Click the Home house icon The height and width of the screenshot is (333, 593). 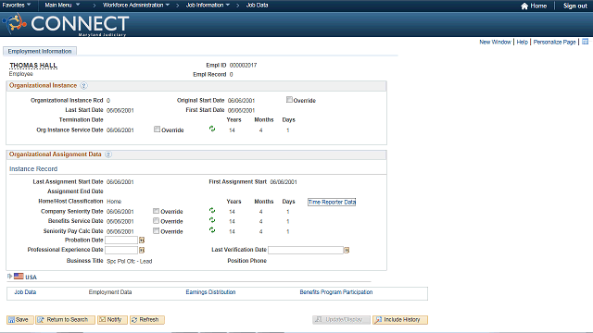click(x=524, y=6)
